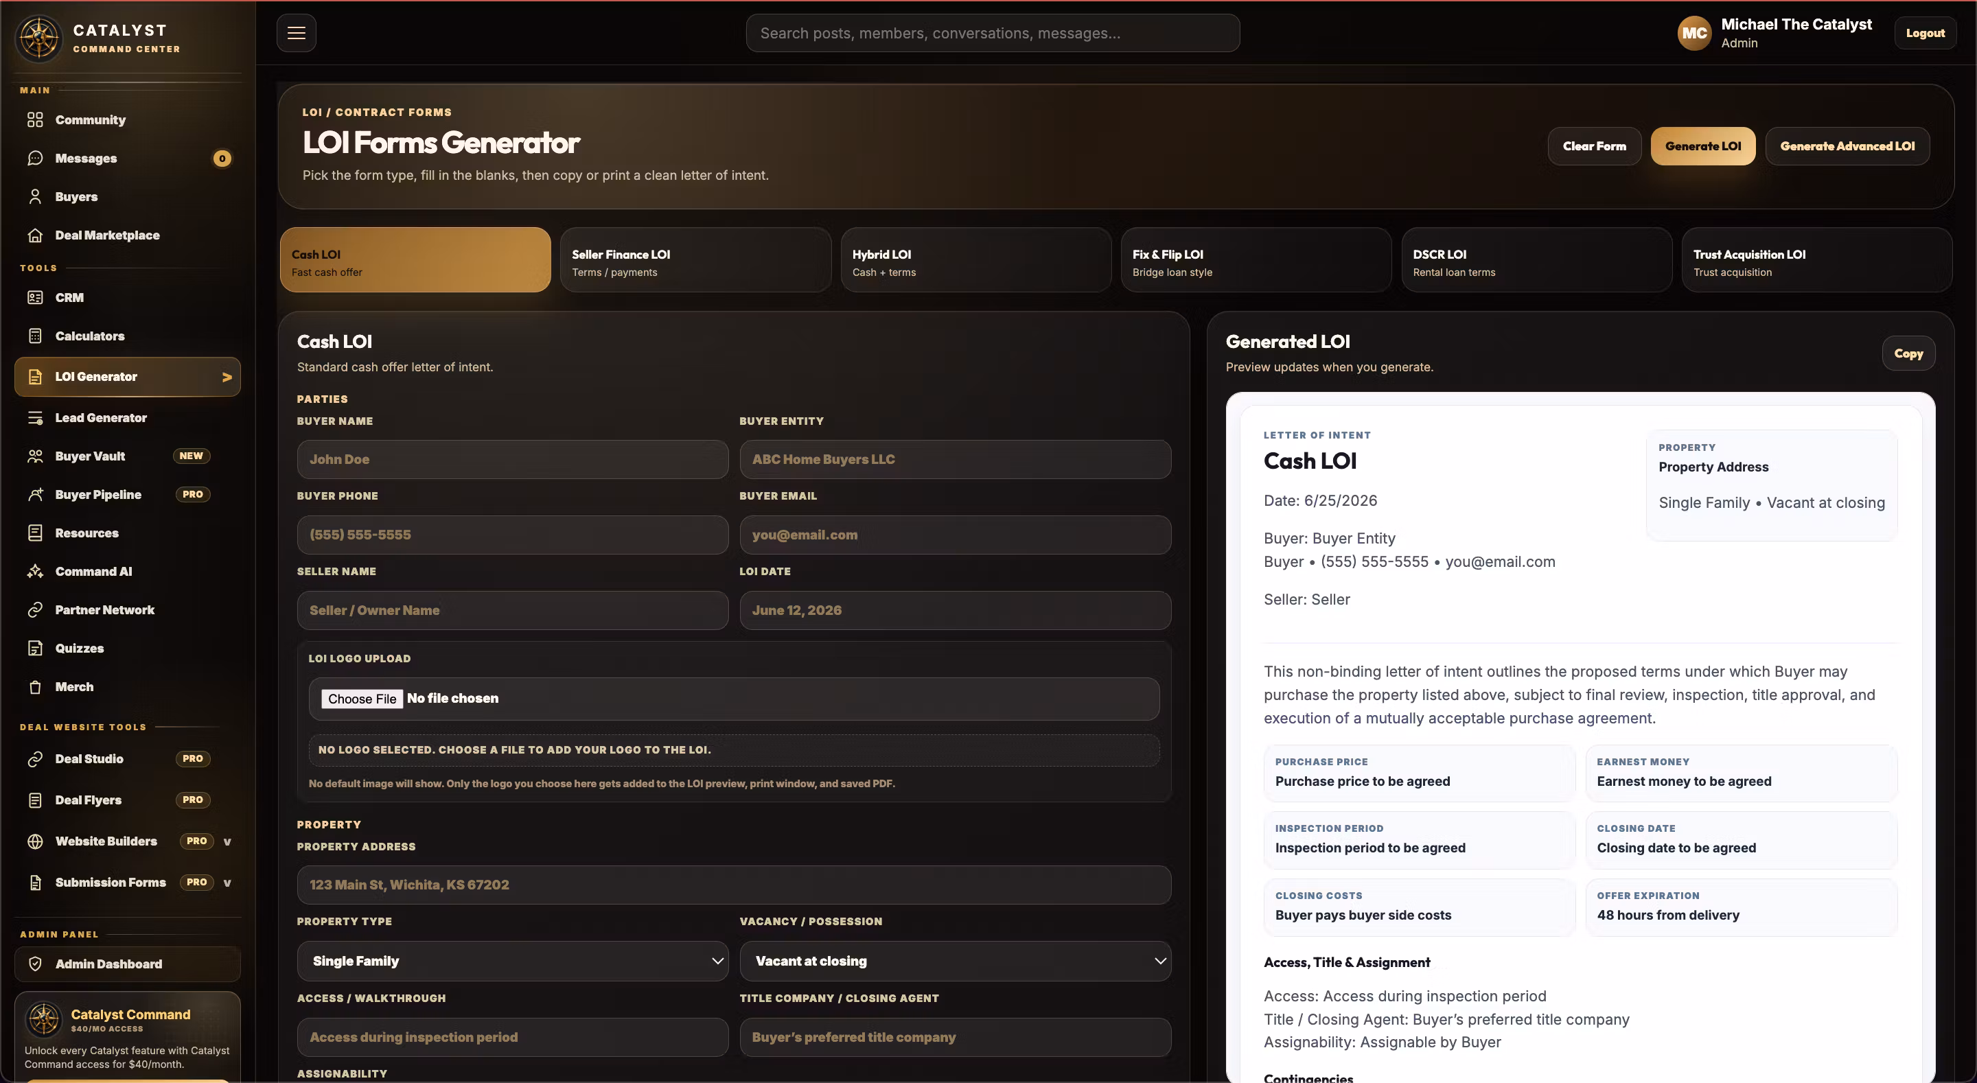Click the Deal Marketplace house icon

[35, 235]
